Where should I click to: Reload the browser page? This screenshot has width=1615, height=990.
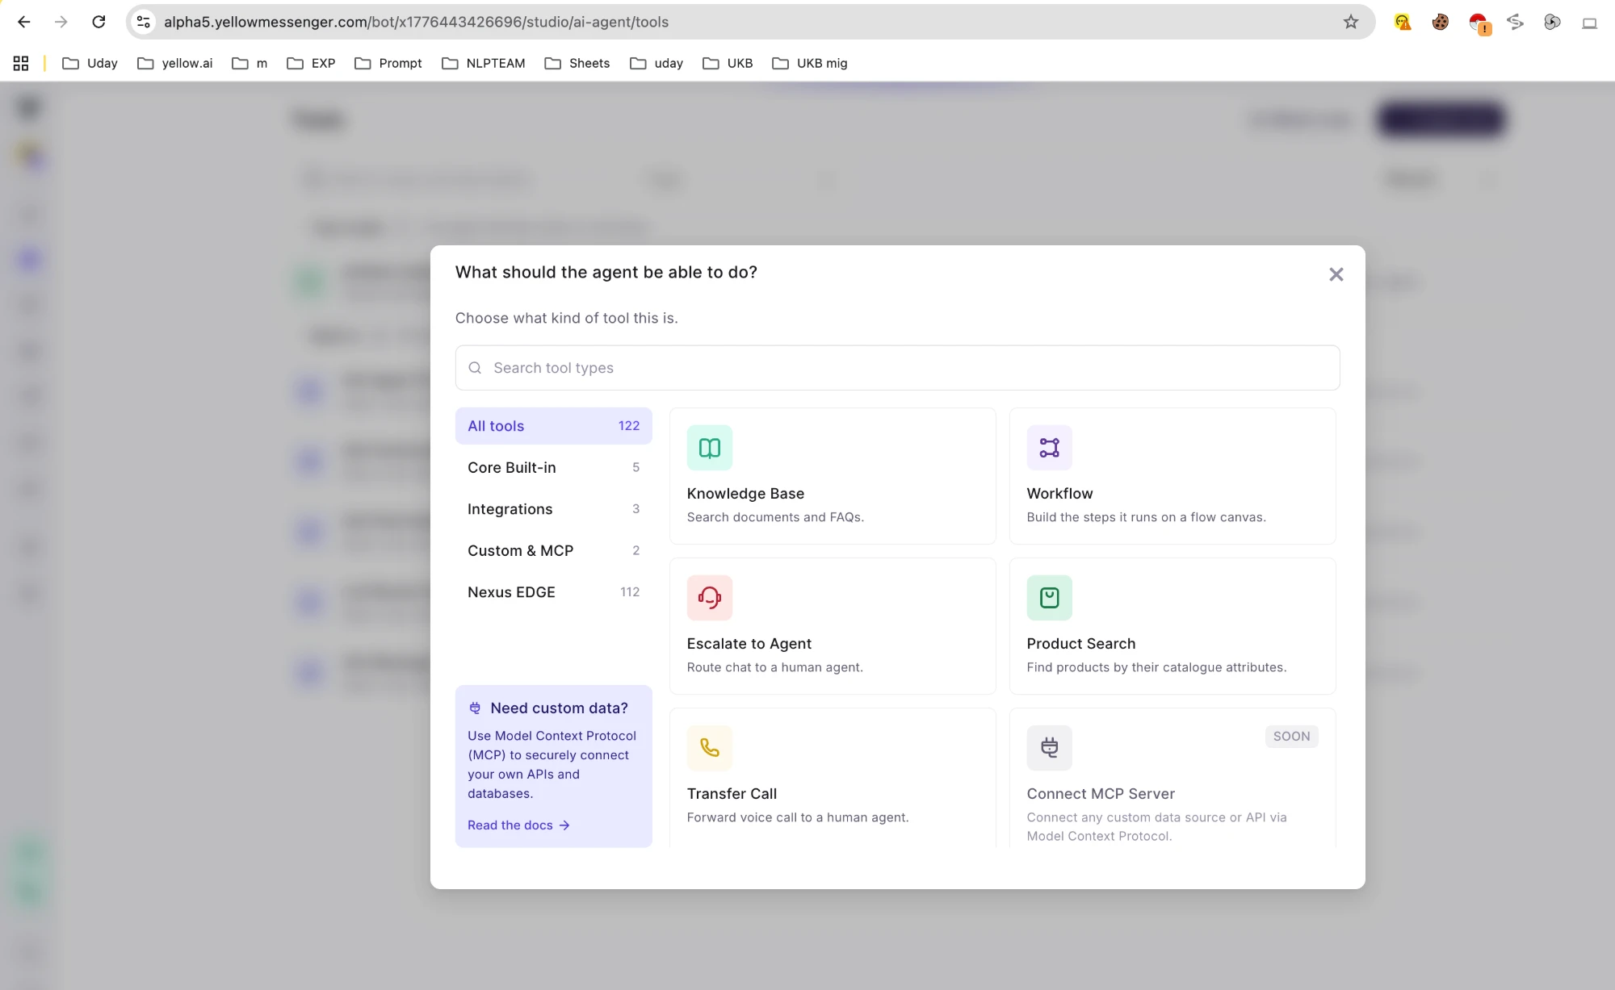[99, 22]
